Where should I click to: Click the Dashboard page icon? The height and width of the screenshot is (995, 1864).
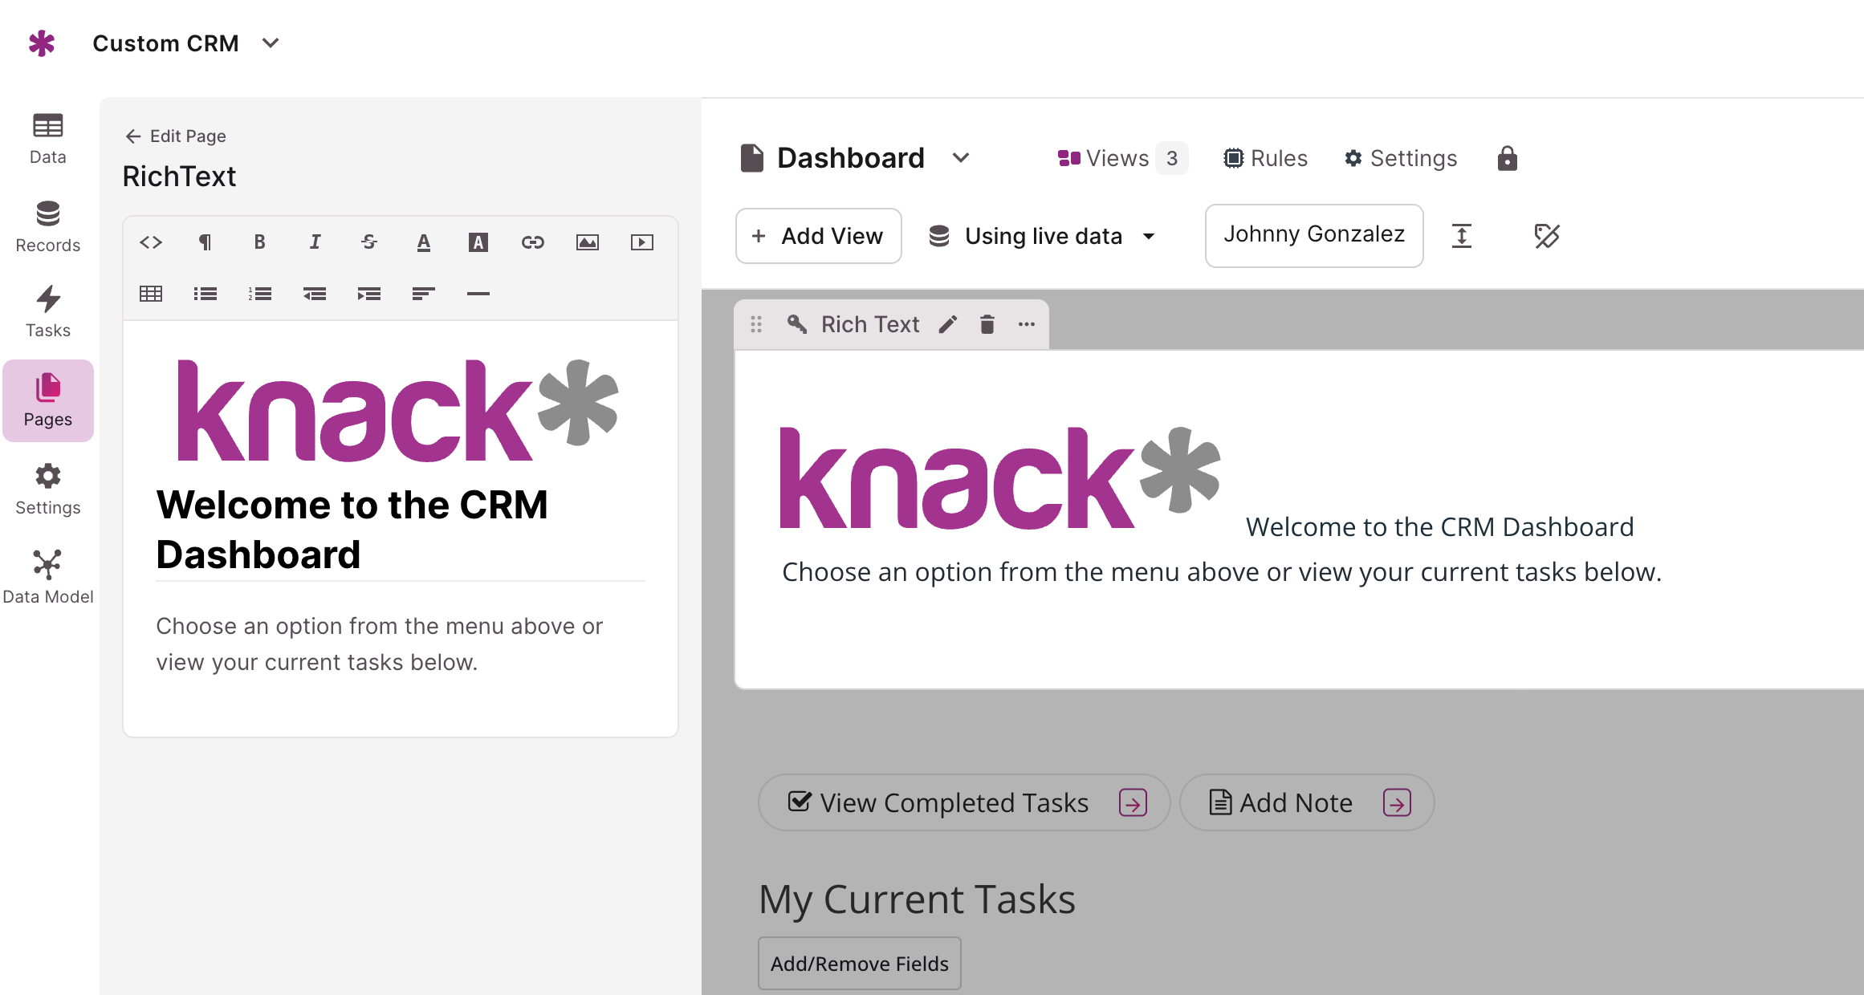point(751,158)
